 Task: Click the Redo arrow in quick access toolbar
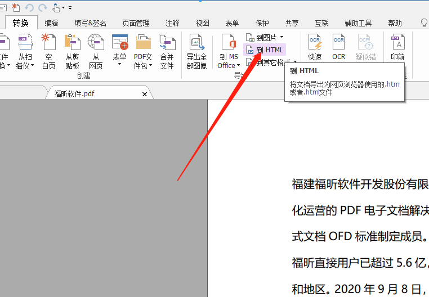click(43, 8)
